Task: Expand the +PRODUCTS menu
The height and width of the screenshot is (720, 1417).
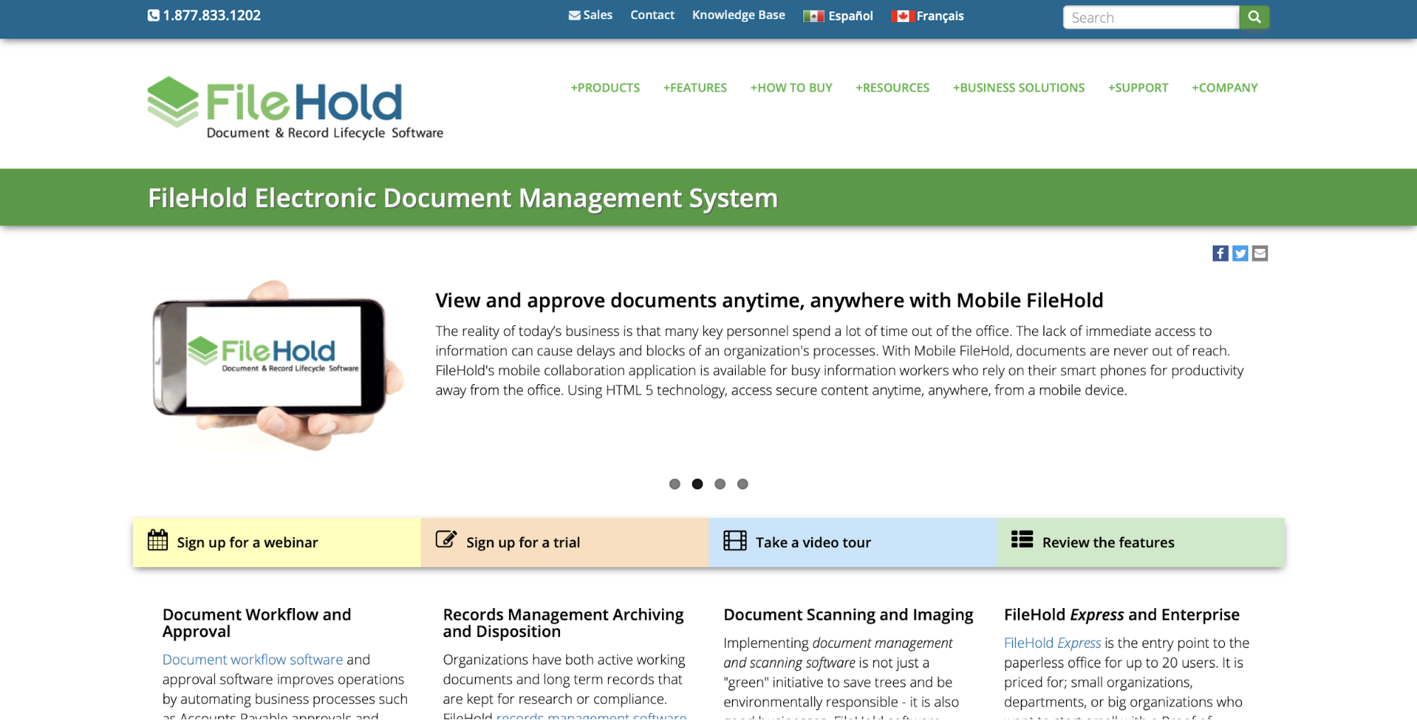Action: pyautogui.click(x=605, y=88)
